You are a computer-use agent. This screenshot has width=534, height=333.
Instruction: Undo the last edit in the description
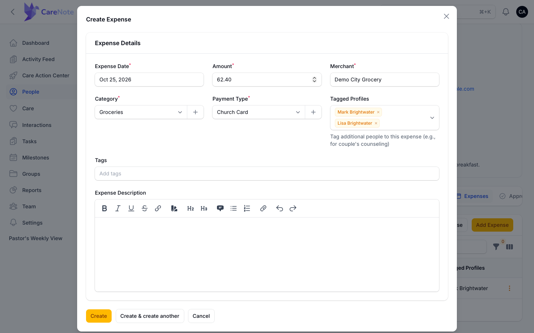pyautogui.click(x=280, y=208)
